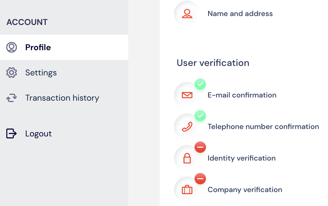Open the Name and address person icon
Image resolution: width=328 pixels, height=206 pixels.
click(187, 13)
